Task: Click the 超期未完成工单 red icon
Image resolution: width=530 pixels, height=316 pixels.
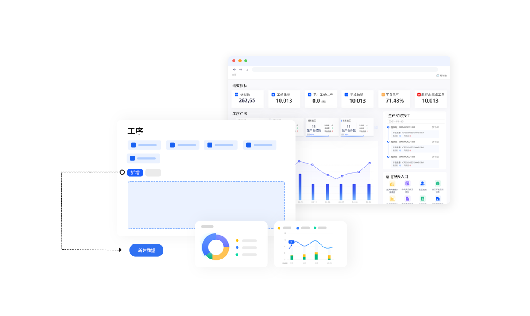Action: click(x=419, y=95)
